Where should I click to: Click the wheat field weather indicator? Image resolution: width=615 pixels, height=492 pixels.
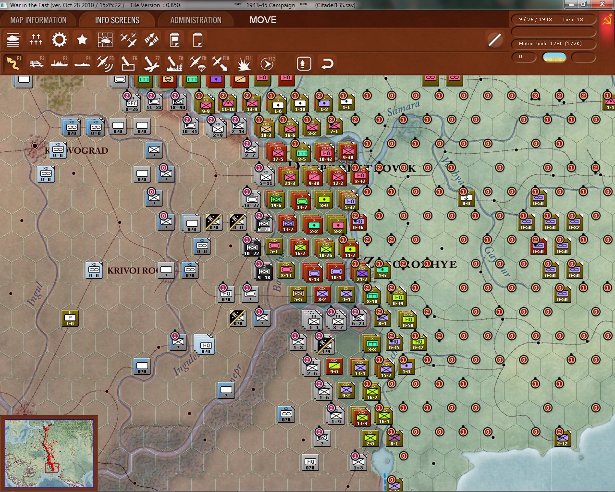[x=554, y=57]
